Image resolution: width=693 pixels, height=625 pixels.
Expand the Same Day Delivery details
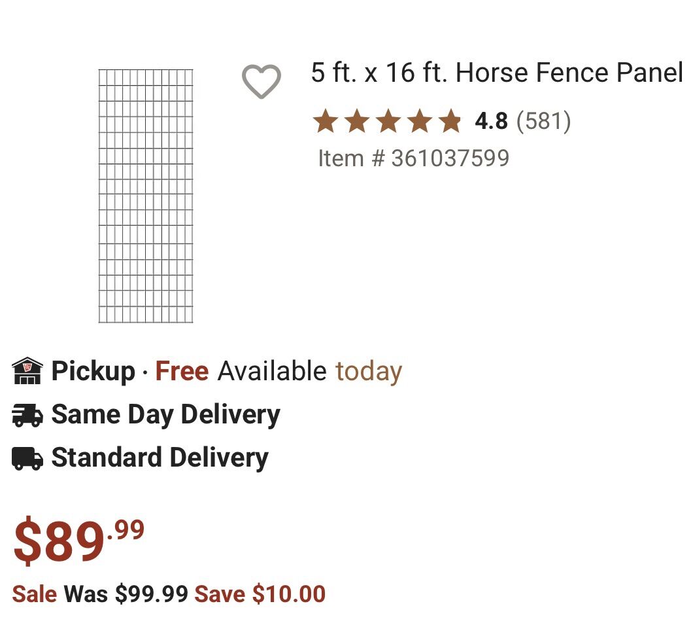[x=165, y=414]
